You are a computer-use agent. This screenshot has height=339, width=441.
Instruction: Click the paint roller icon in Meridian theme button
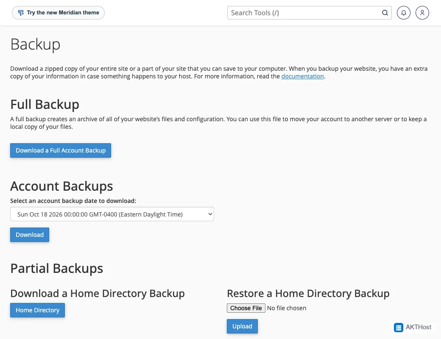[x=21, y=13]
